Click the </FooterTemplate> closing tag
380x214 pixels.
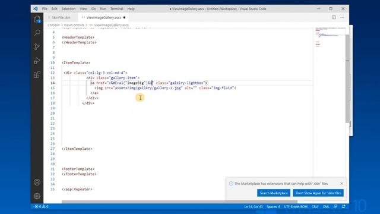pyautogui.click(x=79, y=174)
